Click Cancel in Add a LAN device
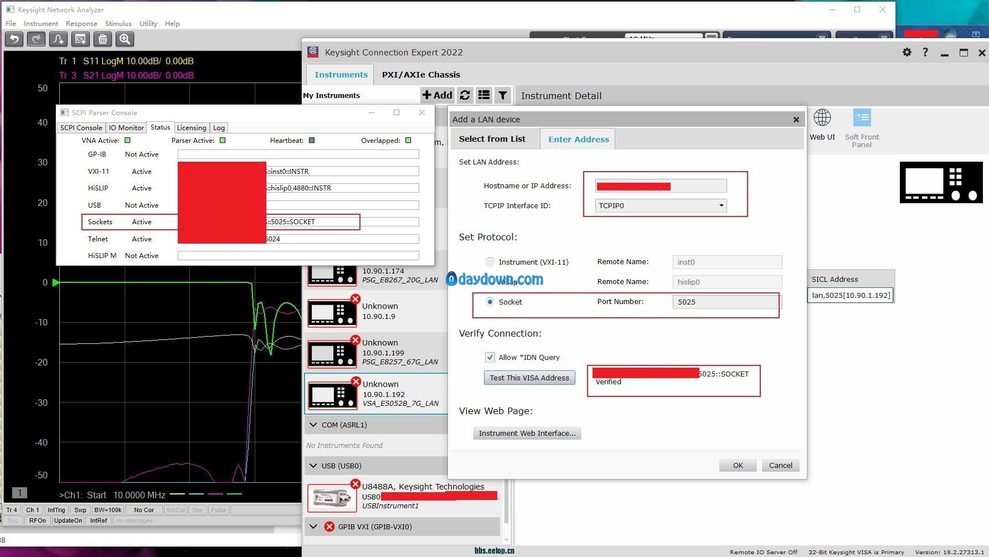Viewport: 989px width, 557px height. (x=781, y=465)
